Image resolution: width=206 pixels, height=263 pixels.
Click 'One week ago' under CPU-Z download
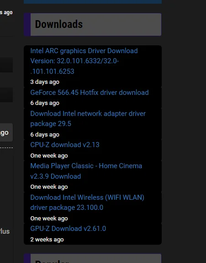[x=49, y=156]
